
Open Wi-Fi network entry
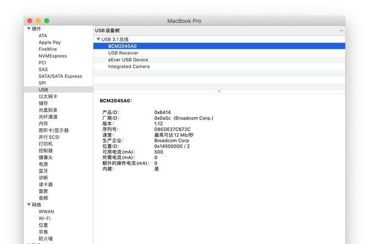pyautogui.click(x=45, y=218)
